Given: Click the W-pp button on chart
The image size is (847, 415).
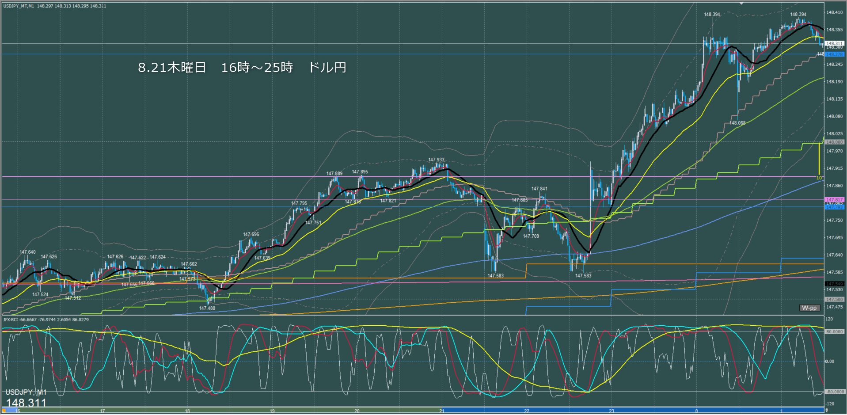Looking at the screenshot, I should coord(809,308).
